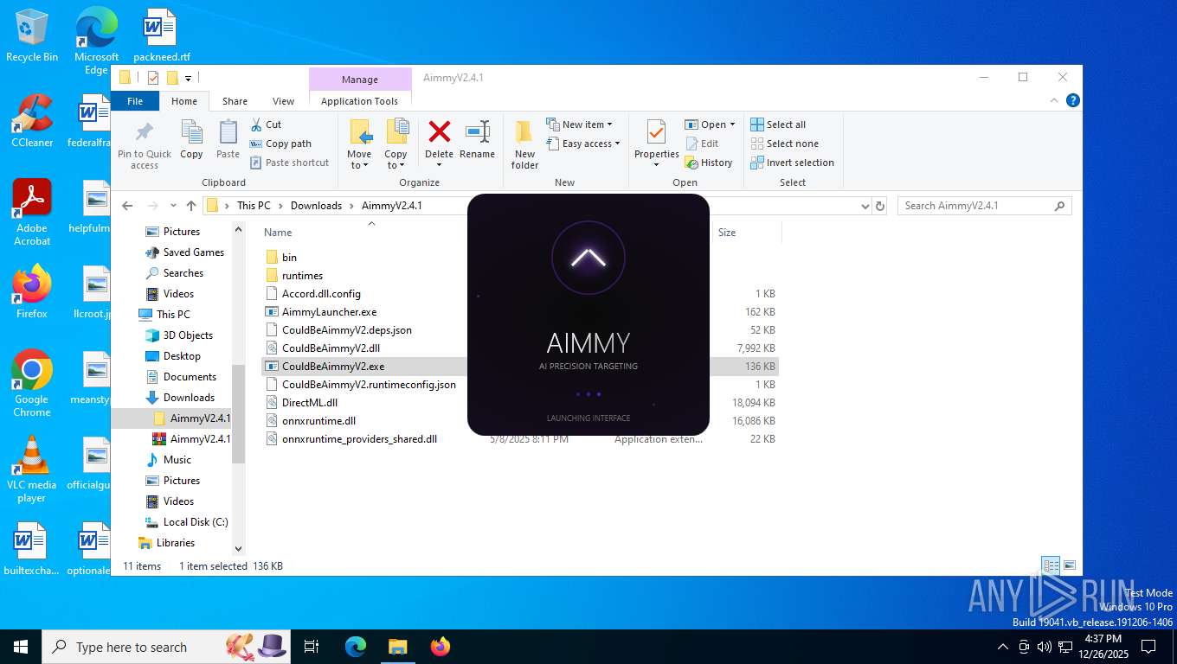Select Accord.dll.config file

click(x=321, y=294)
